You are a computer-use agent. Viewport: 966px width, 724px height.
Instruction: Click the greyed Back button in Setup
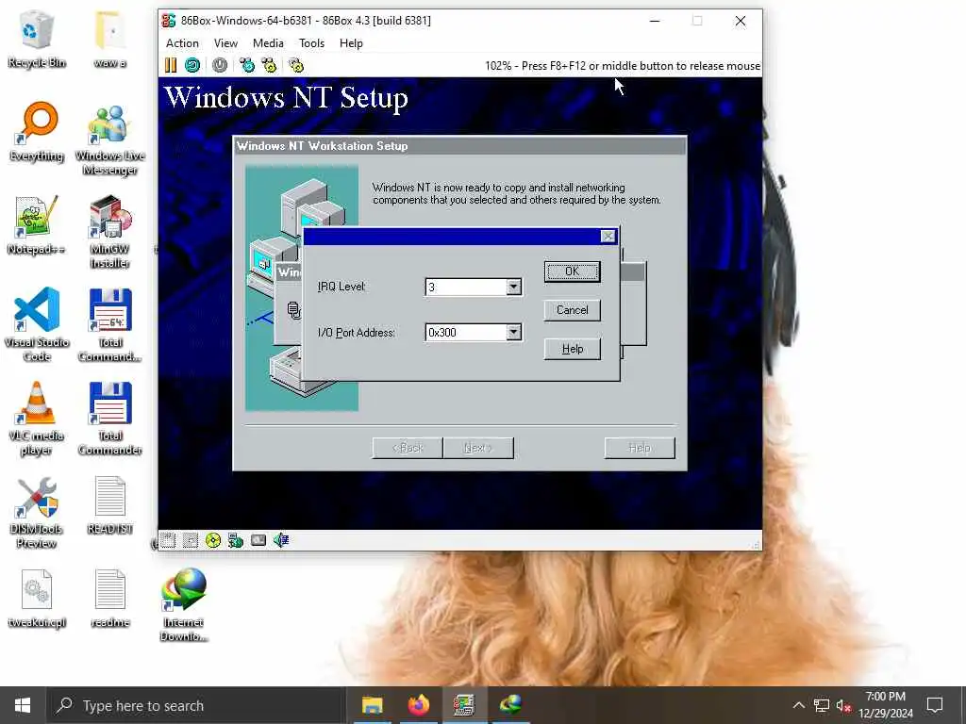[408, 448]
